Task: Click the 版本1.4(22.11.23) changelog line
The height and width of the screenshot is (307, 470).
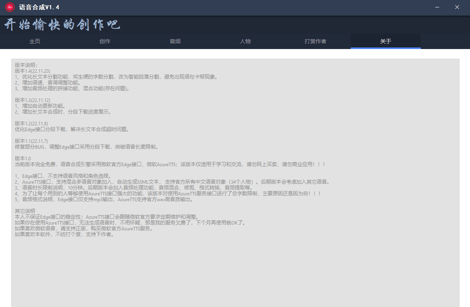Action: 32,71
